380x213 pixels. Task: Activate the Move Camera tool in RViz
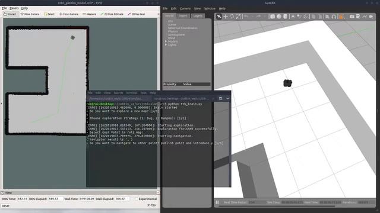[x=30, y=14]
